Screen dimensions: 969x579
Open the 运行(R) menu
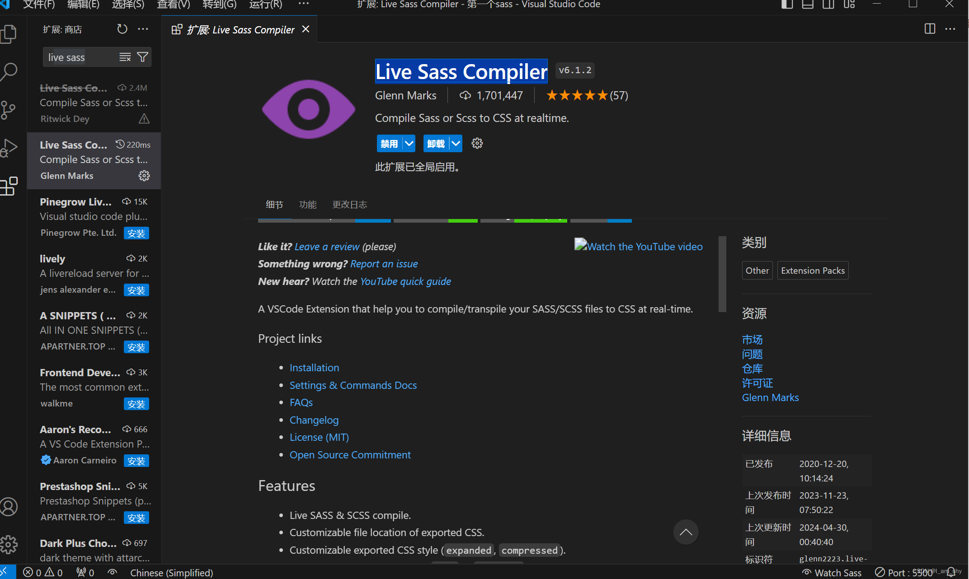(x=266, y=5)
